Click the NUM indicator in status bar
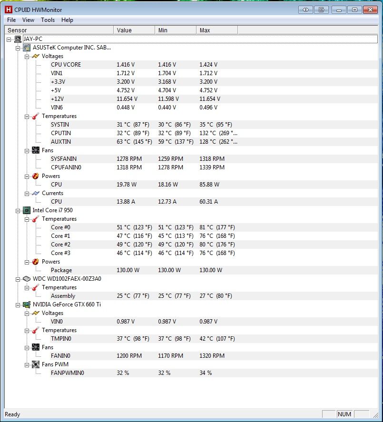The height and width of the screenshot is (422, 383). (344, 414)
